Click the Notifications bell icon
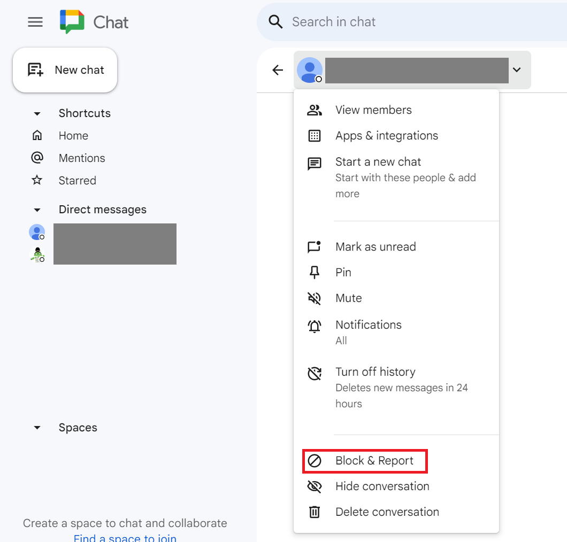 click(x=314, y=326)
